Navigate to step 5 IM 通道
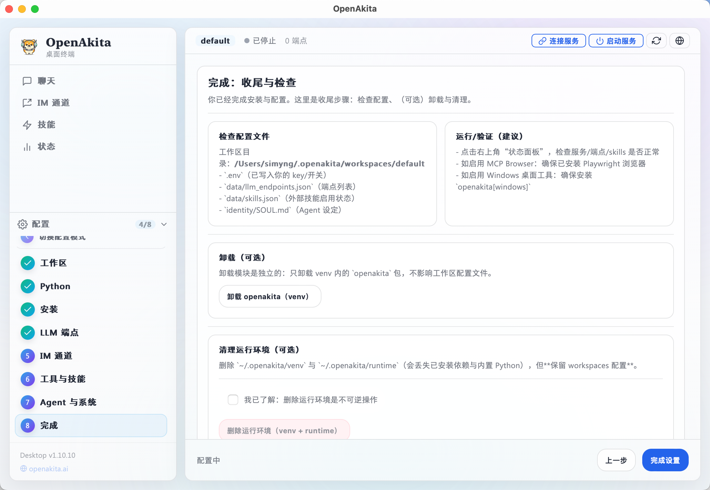 (56, 356)
